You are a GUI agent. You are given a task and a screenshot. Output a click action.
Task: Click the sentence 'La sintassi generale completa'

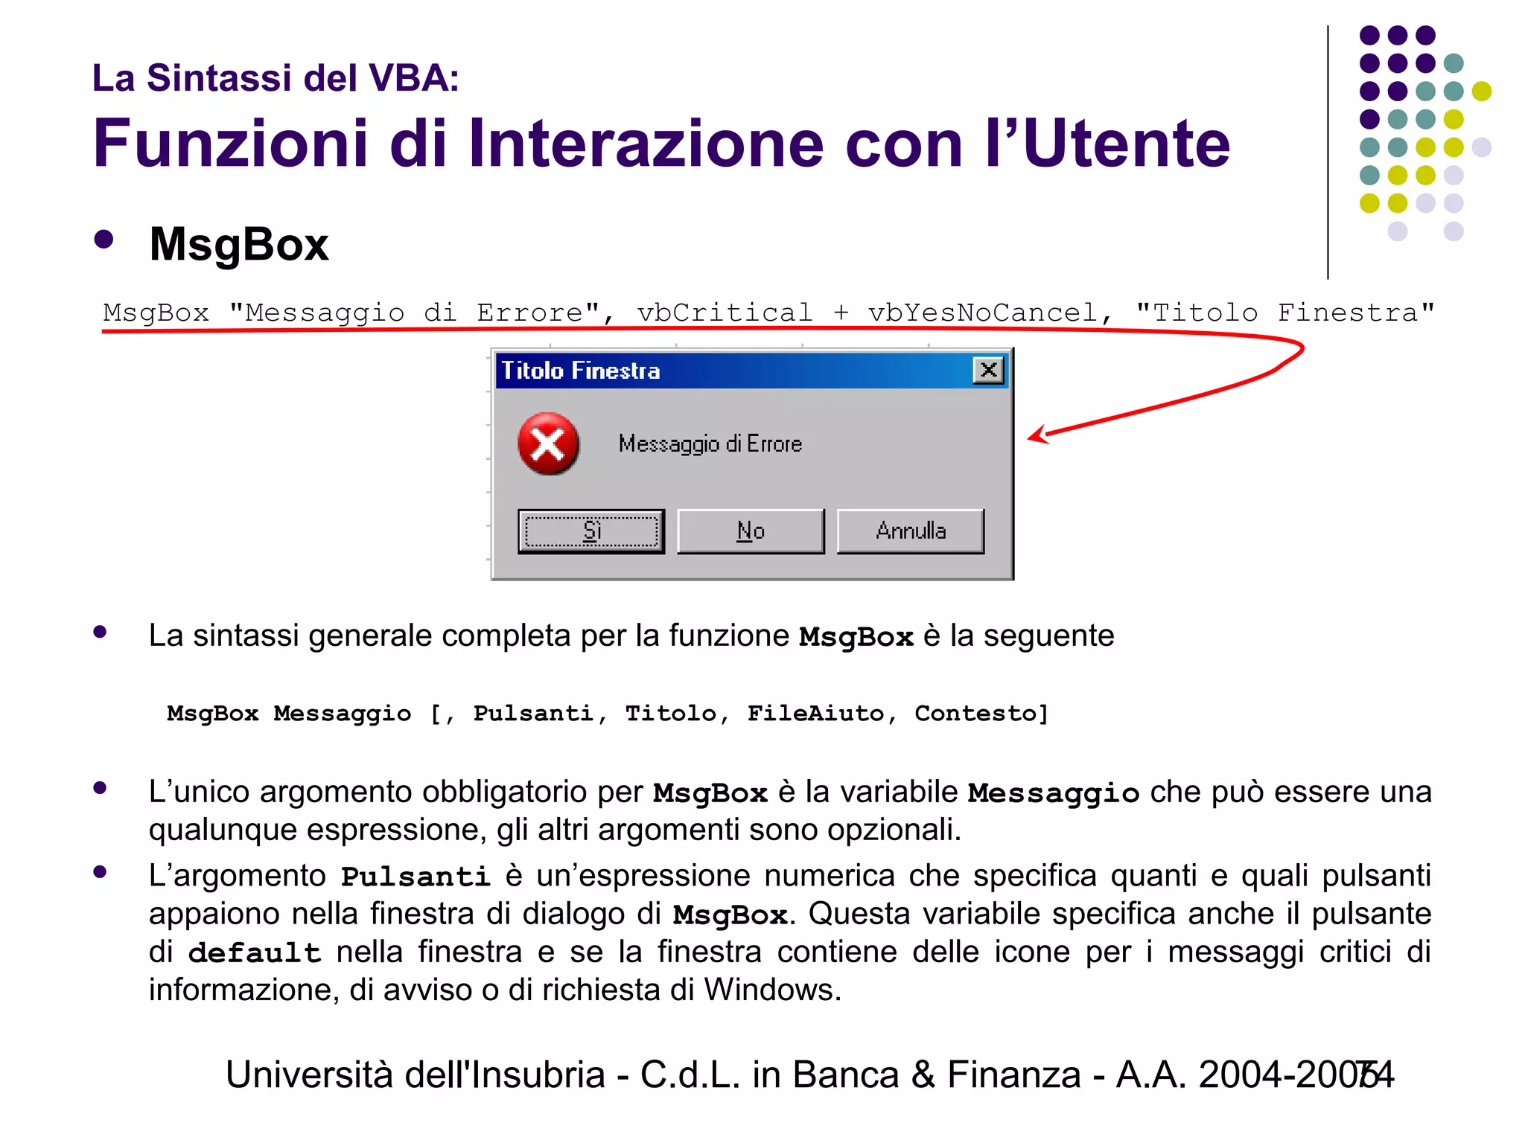coord(631,636)
